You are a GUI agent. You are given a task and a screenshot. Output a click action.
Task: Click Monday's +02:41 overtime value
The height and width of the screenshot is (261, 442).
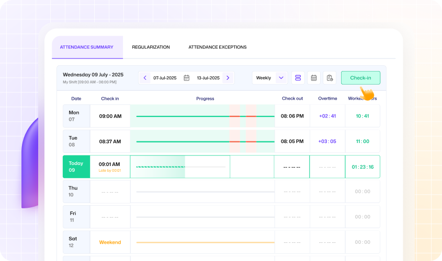[327, 116]
